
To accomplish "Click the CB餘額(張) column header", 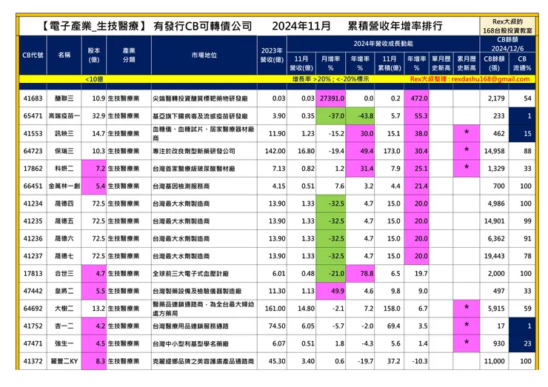I will (x=494, y=63).
